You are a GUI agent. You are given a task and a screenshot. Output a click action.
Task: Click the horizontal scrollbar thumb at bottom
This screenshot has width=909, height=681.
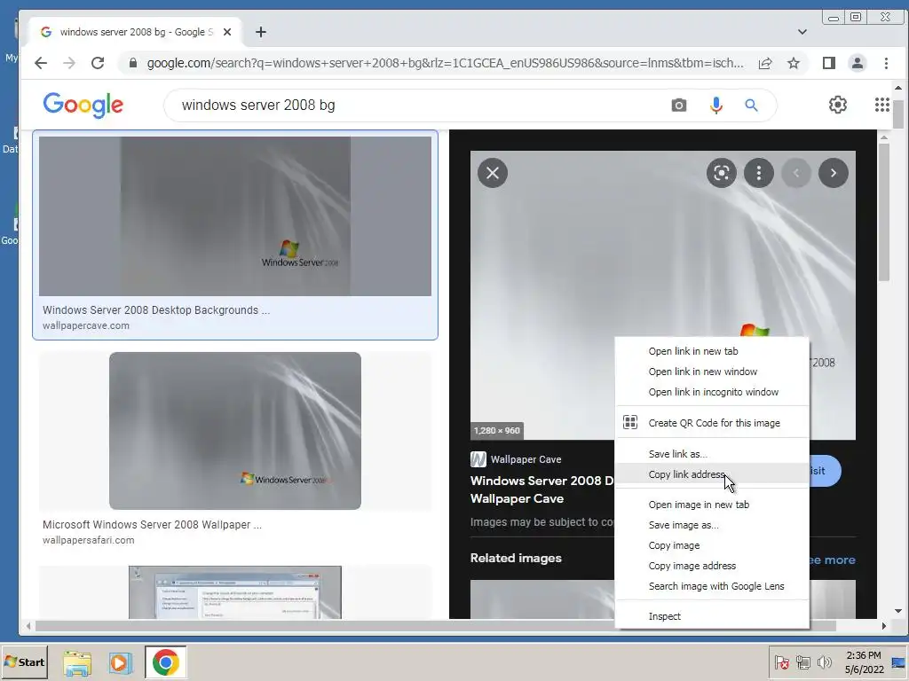pyautogui.click(x=435, y=626)
